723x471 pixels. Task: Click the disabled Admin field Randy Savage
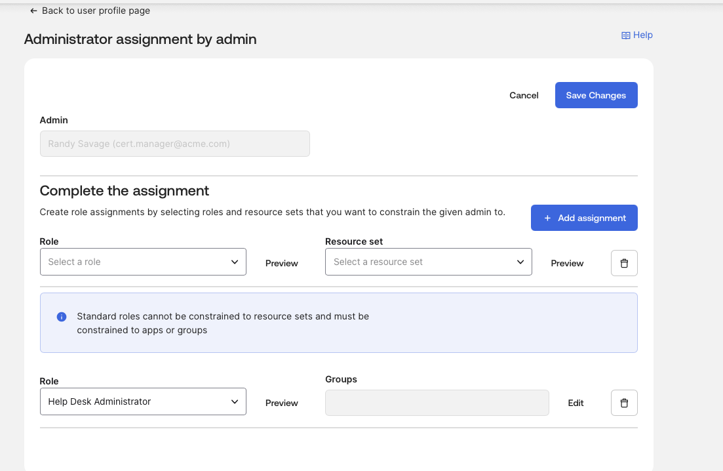[x=175, y=144]
